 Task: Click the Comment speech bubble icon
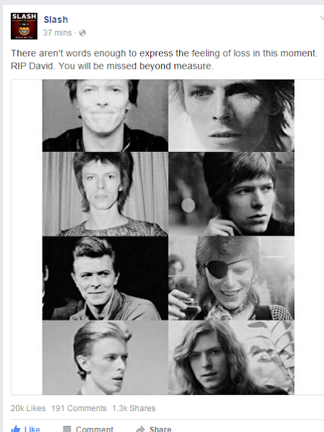[67, 429]
